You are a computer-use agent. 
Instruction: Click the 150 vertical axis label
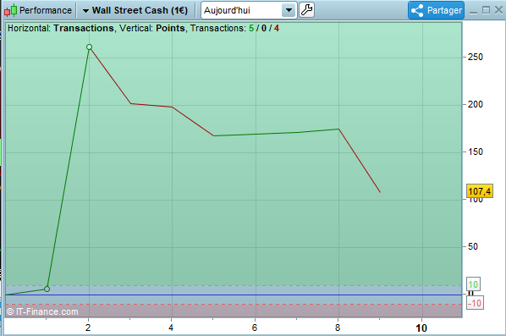point(476,151)
